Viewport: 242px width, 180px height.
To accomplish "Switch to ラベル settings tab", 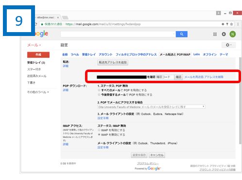I will point(75,54).
